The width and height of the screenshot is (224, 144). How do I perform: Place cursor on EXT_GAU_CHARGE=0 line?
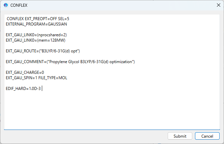[x=25, y=72]
